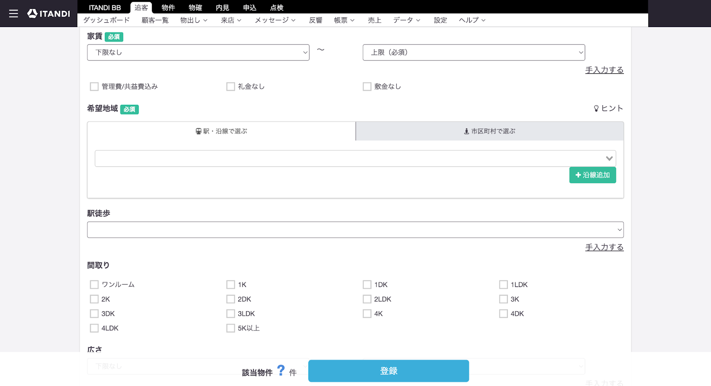Select 駅・沿線で選ぶ tab

point(221,131)
